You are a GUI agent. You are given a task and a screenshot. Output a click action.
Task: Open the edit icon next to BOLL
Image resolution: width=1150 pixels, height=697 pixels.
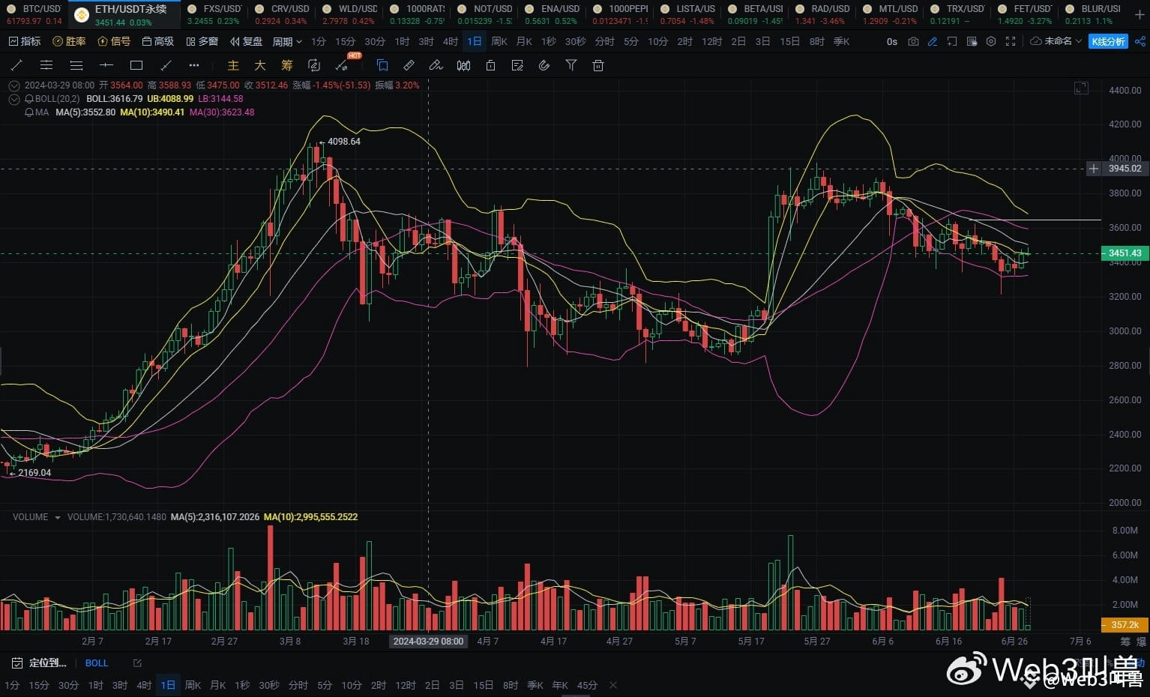point(137,663)
